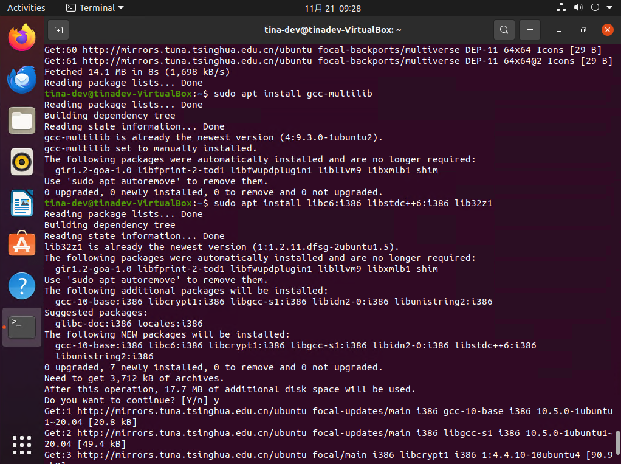
Task: Open the clock and calendar panel
Action: (x=332, y=8)
